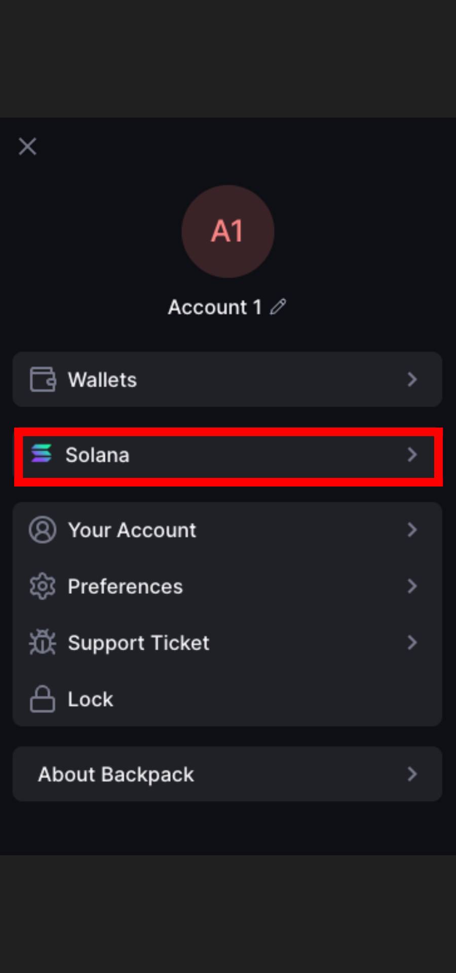Open About Backpack
Image resolution: width=456 pixels, height=973 pixels.
click(x=227, y=774)
